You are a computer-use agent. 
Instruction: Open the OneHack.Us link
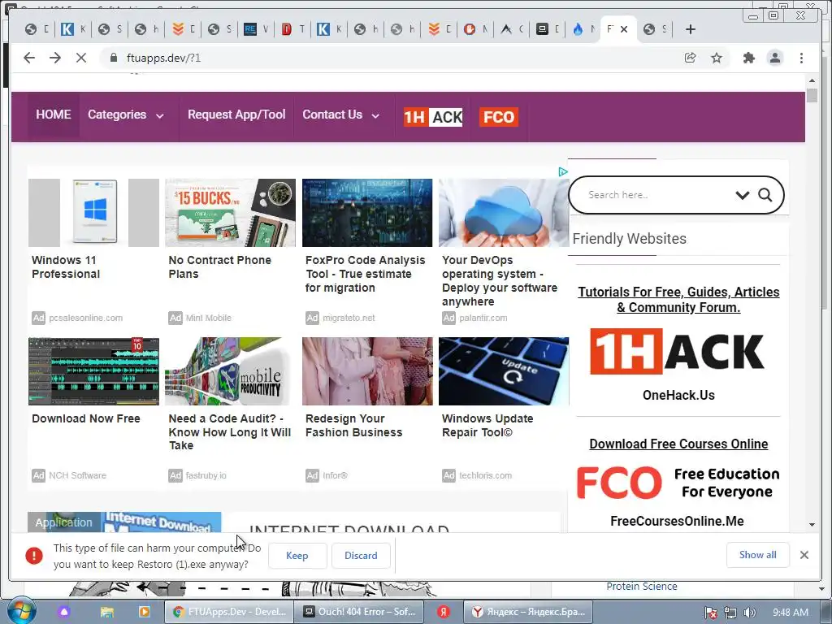(x=678, y=396)
